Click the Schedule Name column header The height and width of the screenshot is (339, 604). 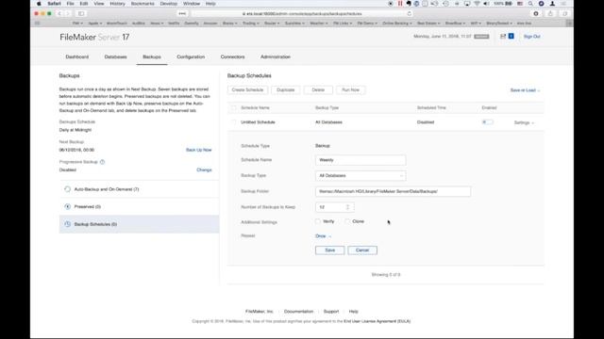(x=255, y=108)
